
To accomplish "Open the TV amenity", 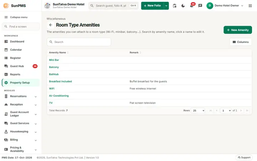I will 51,103.
